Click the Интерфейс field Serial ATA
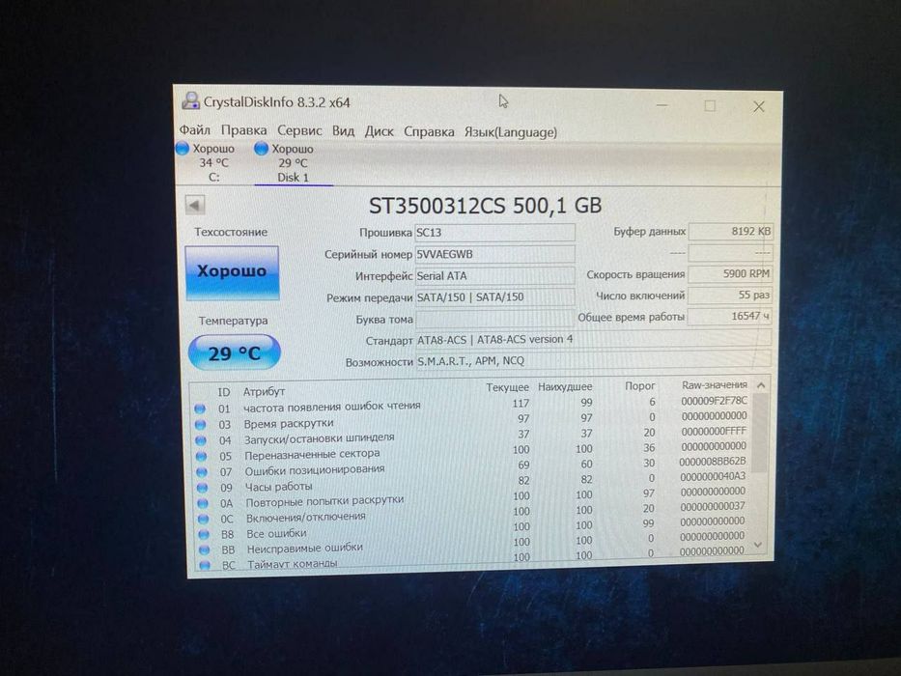The height and width of the screenshot is (676, 901). pos(494,276)
